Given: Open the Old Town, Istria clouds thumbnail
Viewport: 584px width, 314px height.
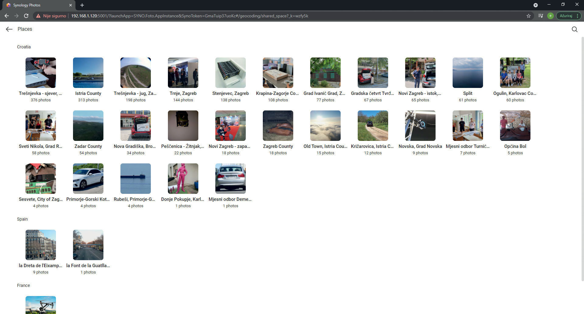Looking at the screenshot, I should pyautogui.click(x=325, y=126).
